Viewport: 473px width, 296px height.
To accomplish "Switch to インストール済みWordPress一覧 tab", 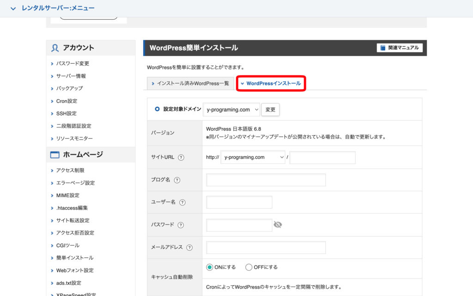I will pos(190,84).
